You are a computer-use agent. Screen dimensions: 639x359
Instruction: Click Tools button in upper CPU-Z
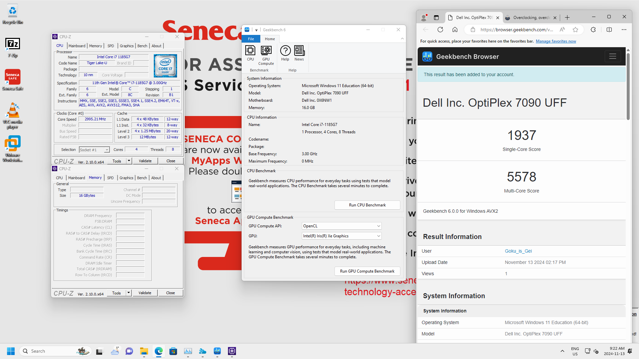pyautogui.click(x=117, y=161)
